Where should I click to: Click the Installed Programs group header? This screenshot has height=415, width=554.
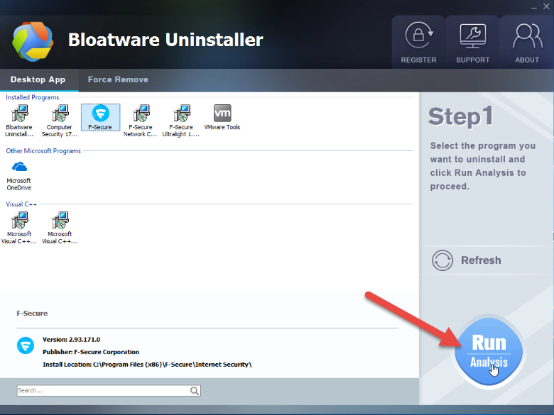[x=33, y=97]
